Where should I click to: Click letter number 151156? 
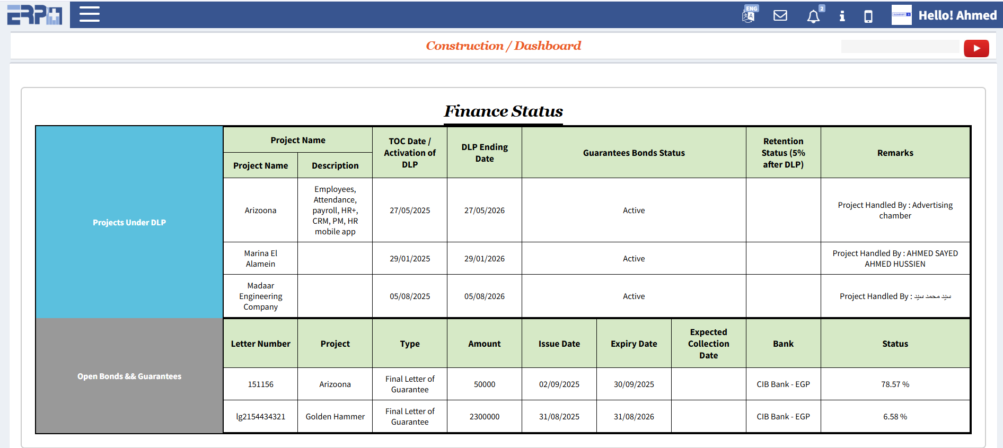(x=260, y=384)
